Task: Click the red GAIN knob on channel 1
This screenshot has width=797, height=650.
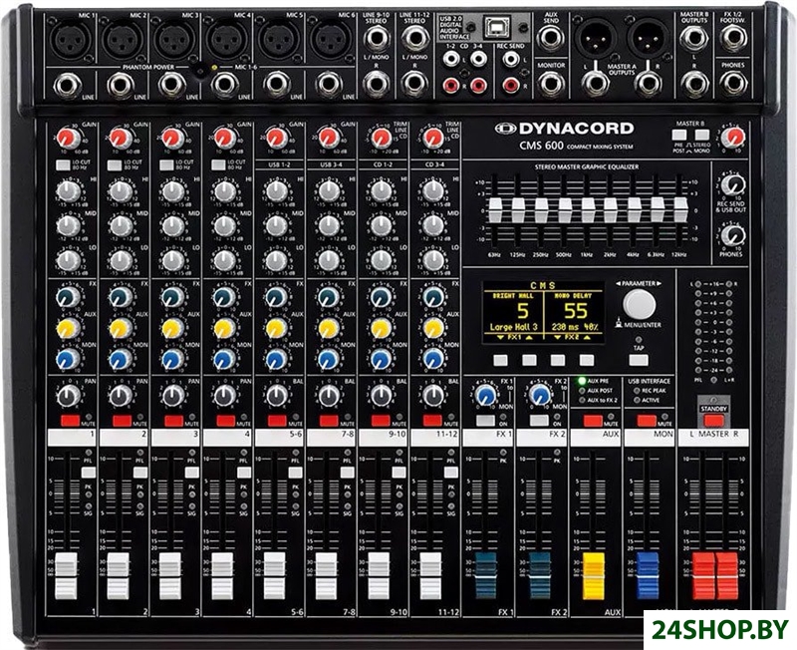Action: click(69, 138)
